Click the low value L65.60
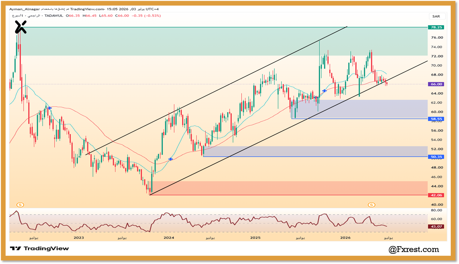Viewport: 459px width, 264px height. pos(106,16)
